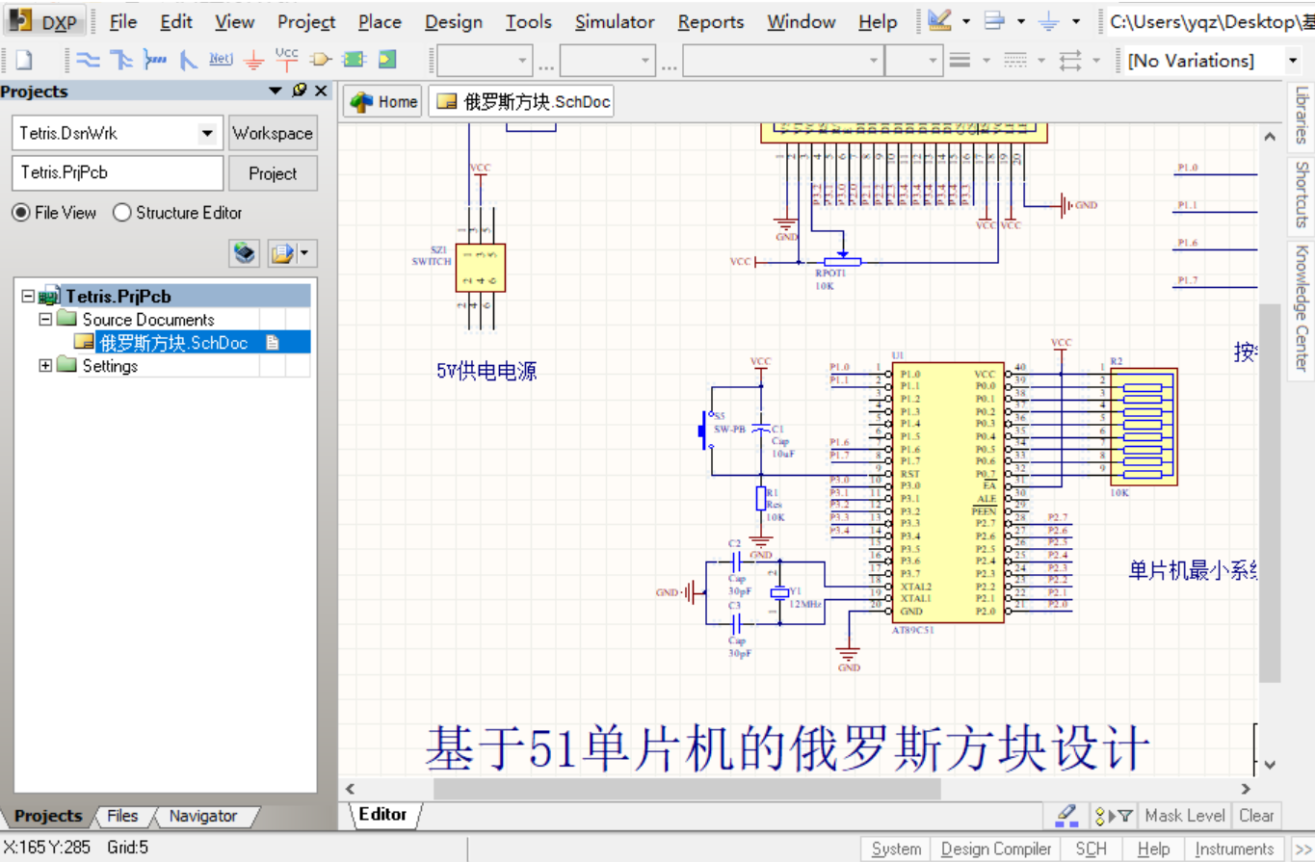Image resolution: width=1315 pixels, height=862 pixels.
Task: Click the horizontal scrollbar under the schematic
Action: (x=686, y=789)
